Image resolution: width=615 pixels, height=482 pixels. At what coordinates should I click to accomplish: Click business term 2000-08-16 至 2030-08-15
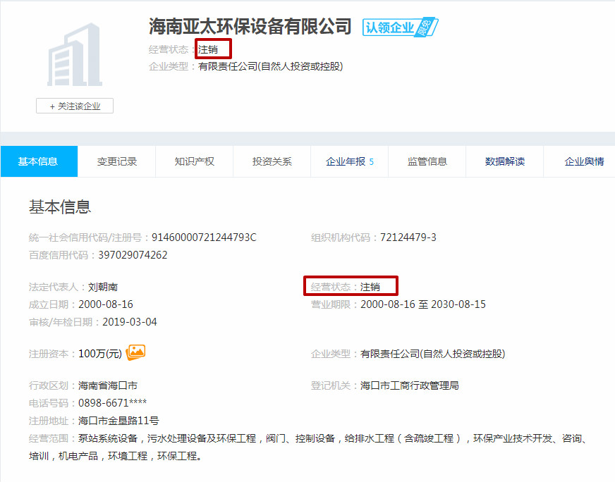pos(423,304)
